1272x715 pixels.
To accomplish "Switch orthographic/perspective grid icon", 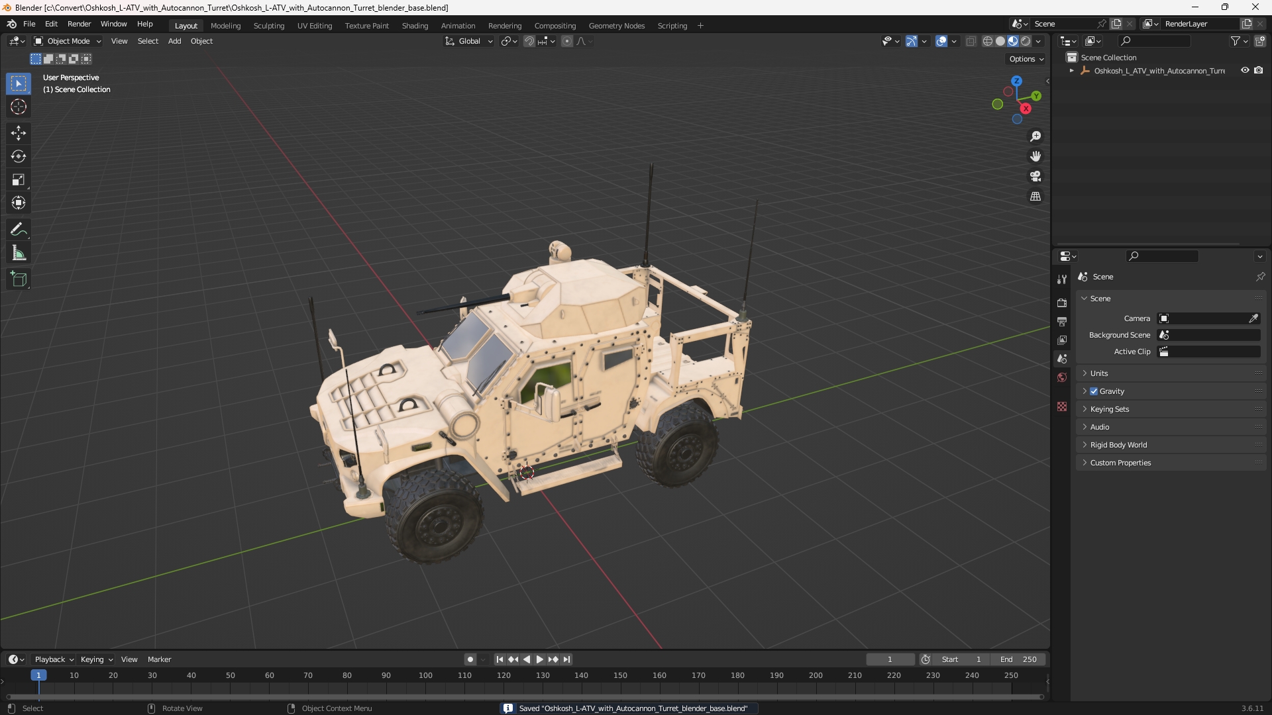I will tap(1035, 197).
